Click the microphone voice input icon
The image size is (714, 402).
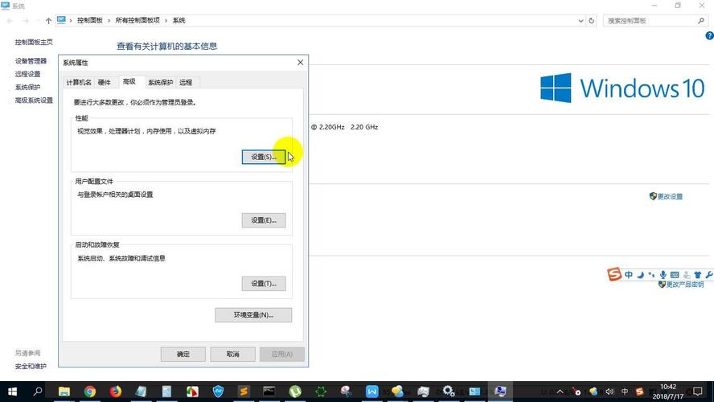tap(663, 274)
